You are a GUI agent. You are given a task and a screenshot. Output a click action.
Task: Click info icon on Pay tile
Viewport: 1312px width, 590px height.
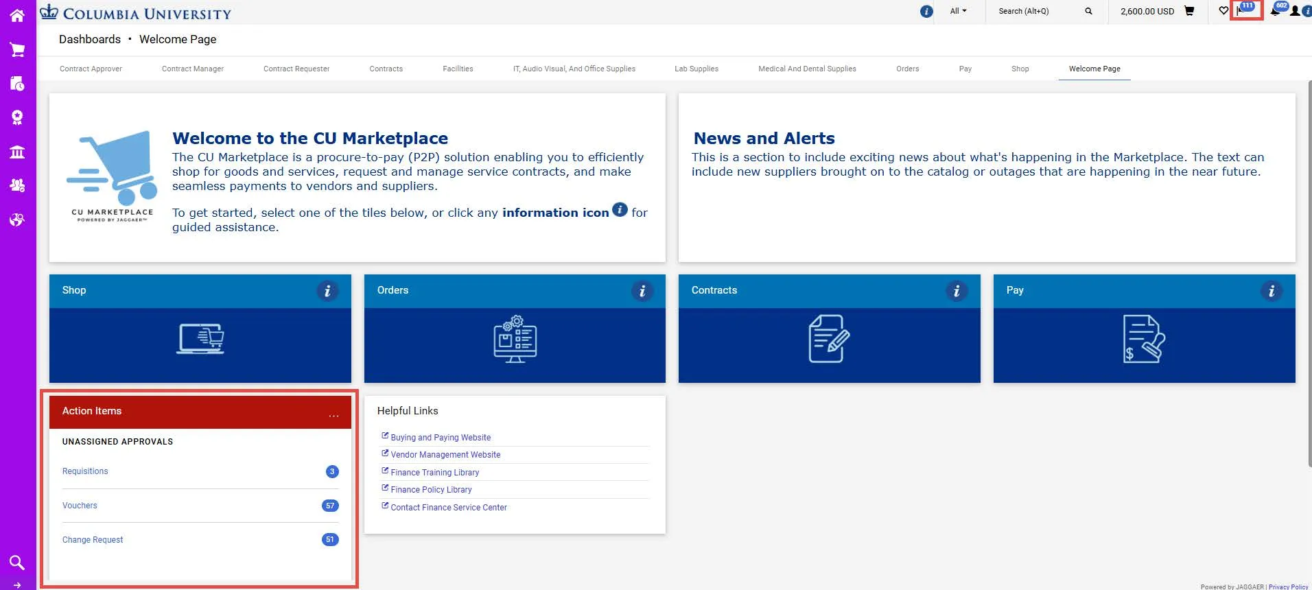[x=1272, y=291]
